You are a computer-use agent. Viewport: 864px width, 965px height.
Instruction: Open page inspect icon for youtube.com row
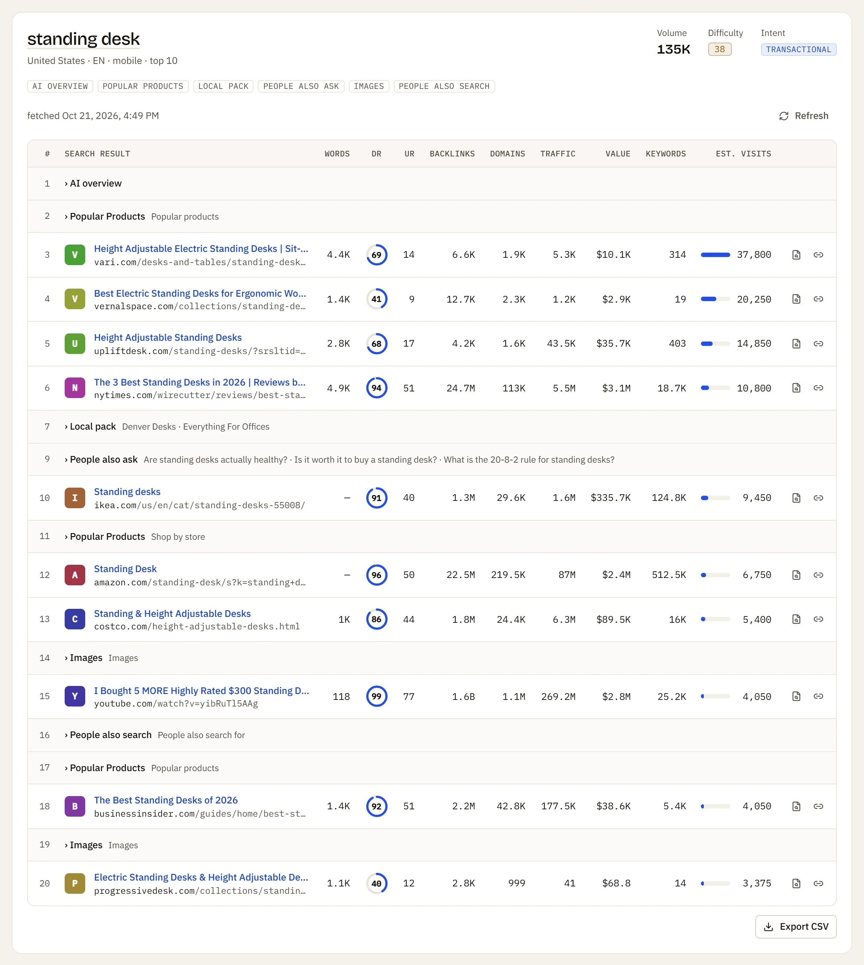pyautogui.click(x=796, y=696)
